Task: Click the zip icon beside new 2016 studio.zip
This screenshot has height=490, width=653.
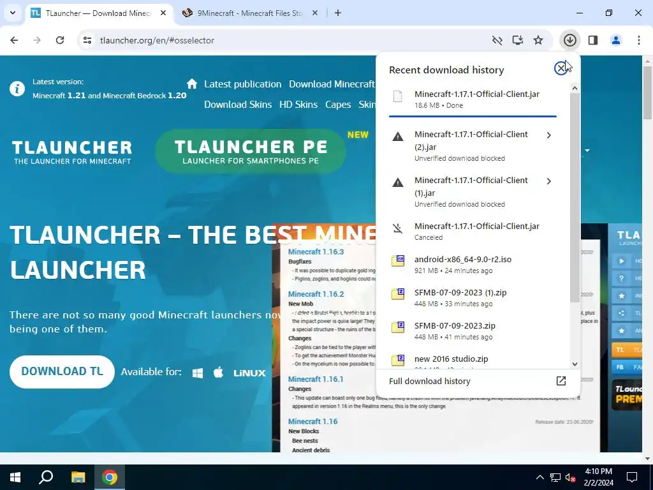Action: [x=398, y=360]
